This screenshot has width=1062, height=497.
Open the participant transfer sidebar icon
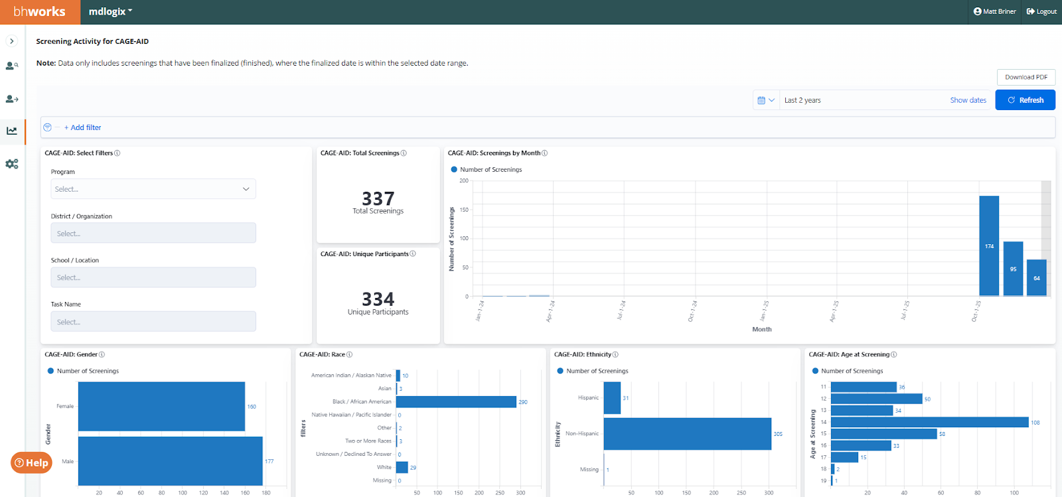coord(12,99)
